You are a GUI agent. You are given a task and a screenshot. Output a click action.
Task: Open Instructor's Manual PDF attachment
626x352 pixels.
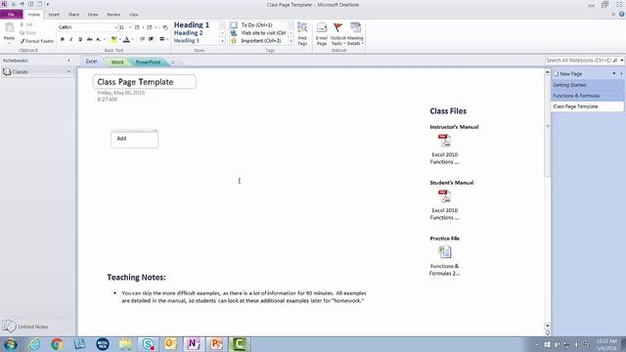444,141
